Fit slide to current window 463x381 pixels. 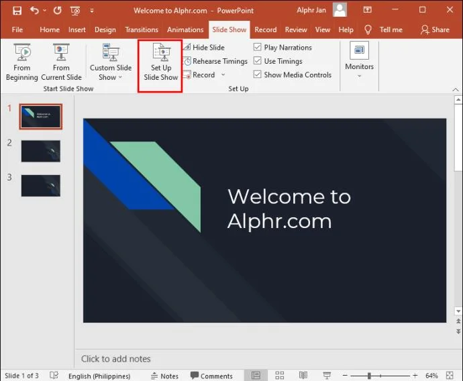click(450, 376)
